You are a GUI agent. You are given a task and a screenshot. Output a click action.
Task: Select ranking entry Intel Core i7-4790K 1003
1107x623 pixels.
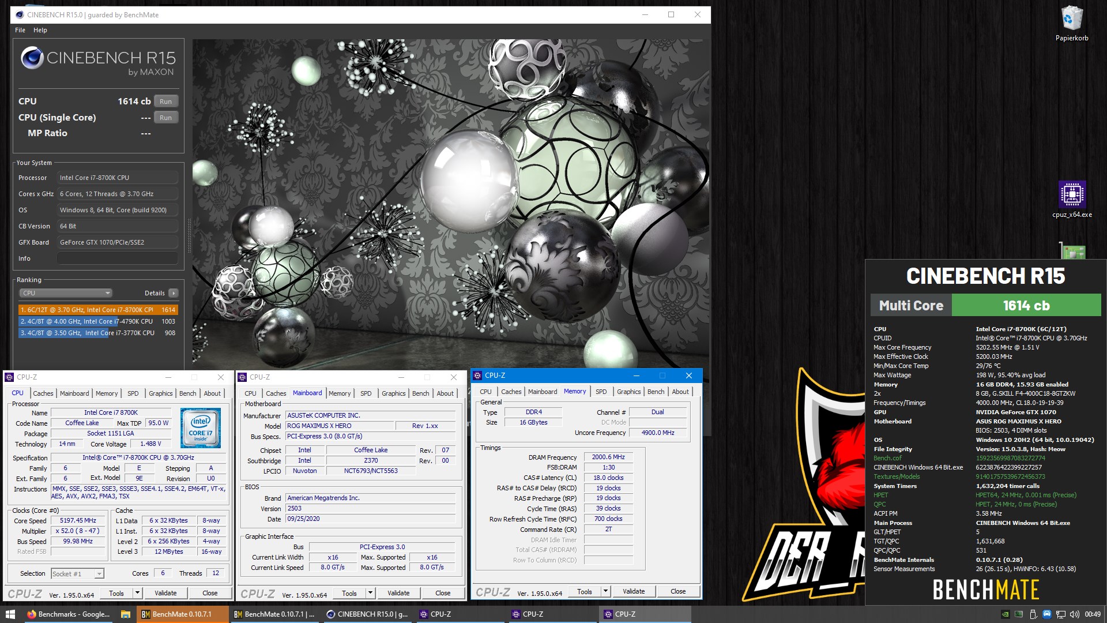point(98,321)
